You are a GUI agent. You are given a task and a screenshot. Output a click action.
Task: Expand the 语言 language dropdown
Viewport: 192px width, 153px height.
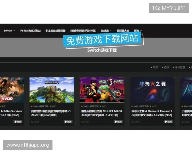(x=138, y=31)
